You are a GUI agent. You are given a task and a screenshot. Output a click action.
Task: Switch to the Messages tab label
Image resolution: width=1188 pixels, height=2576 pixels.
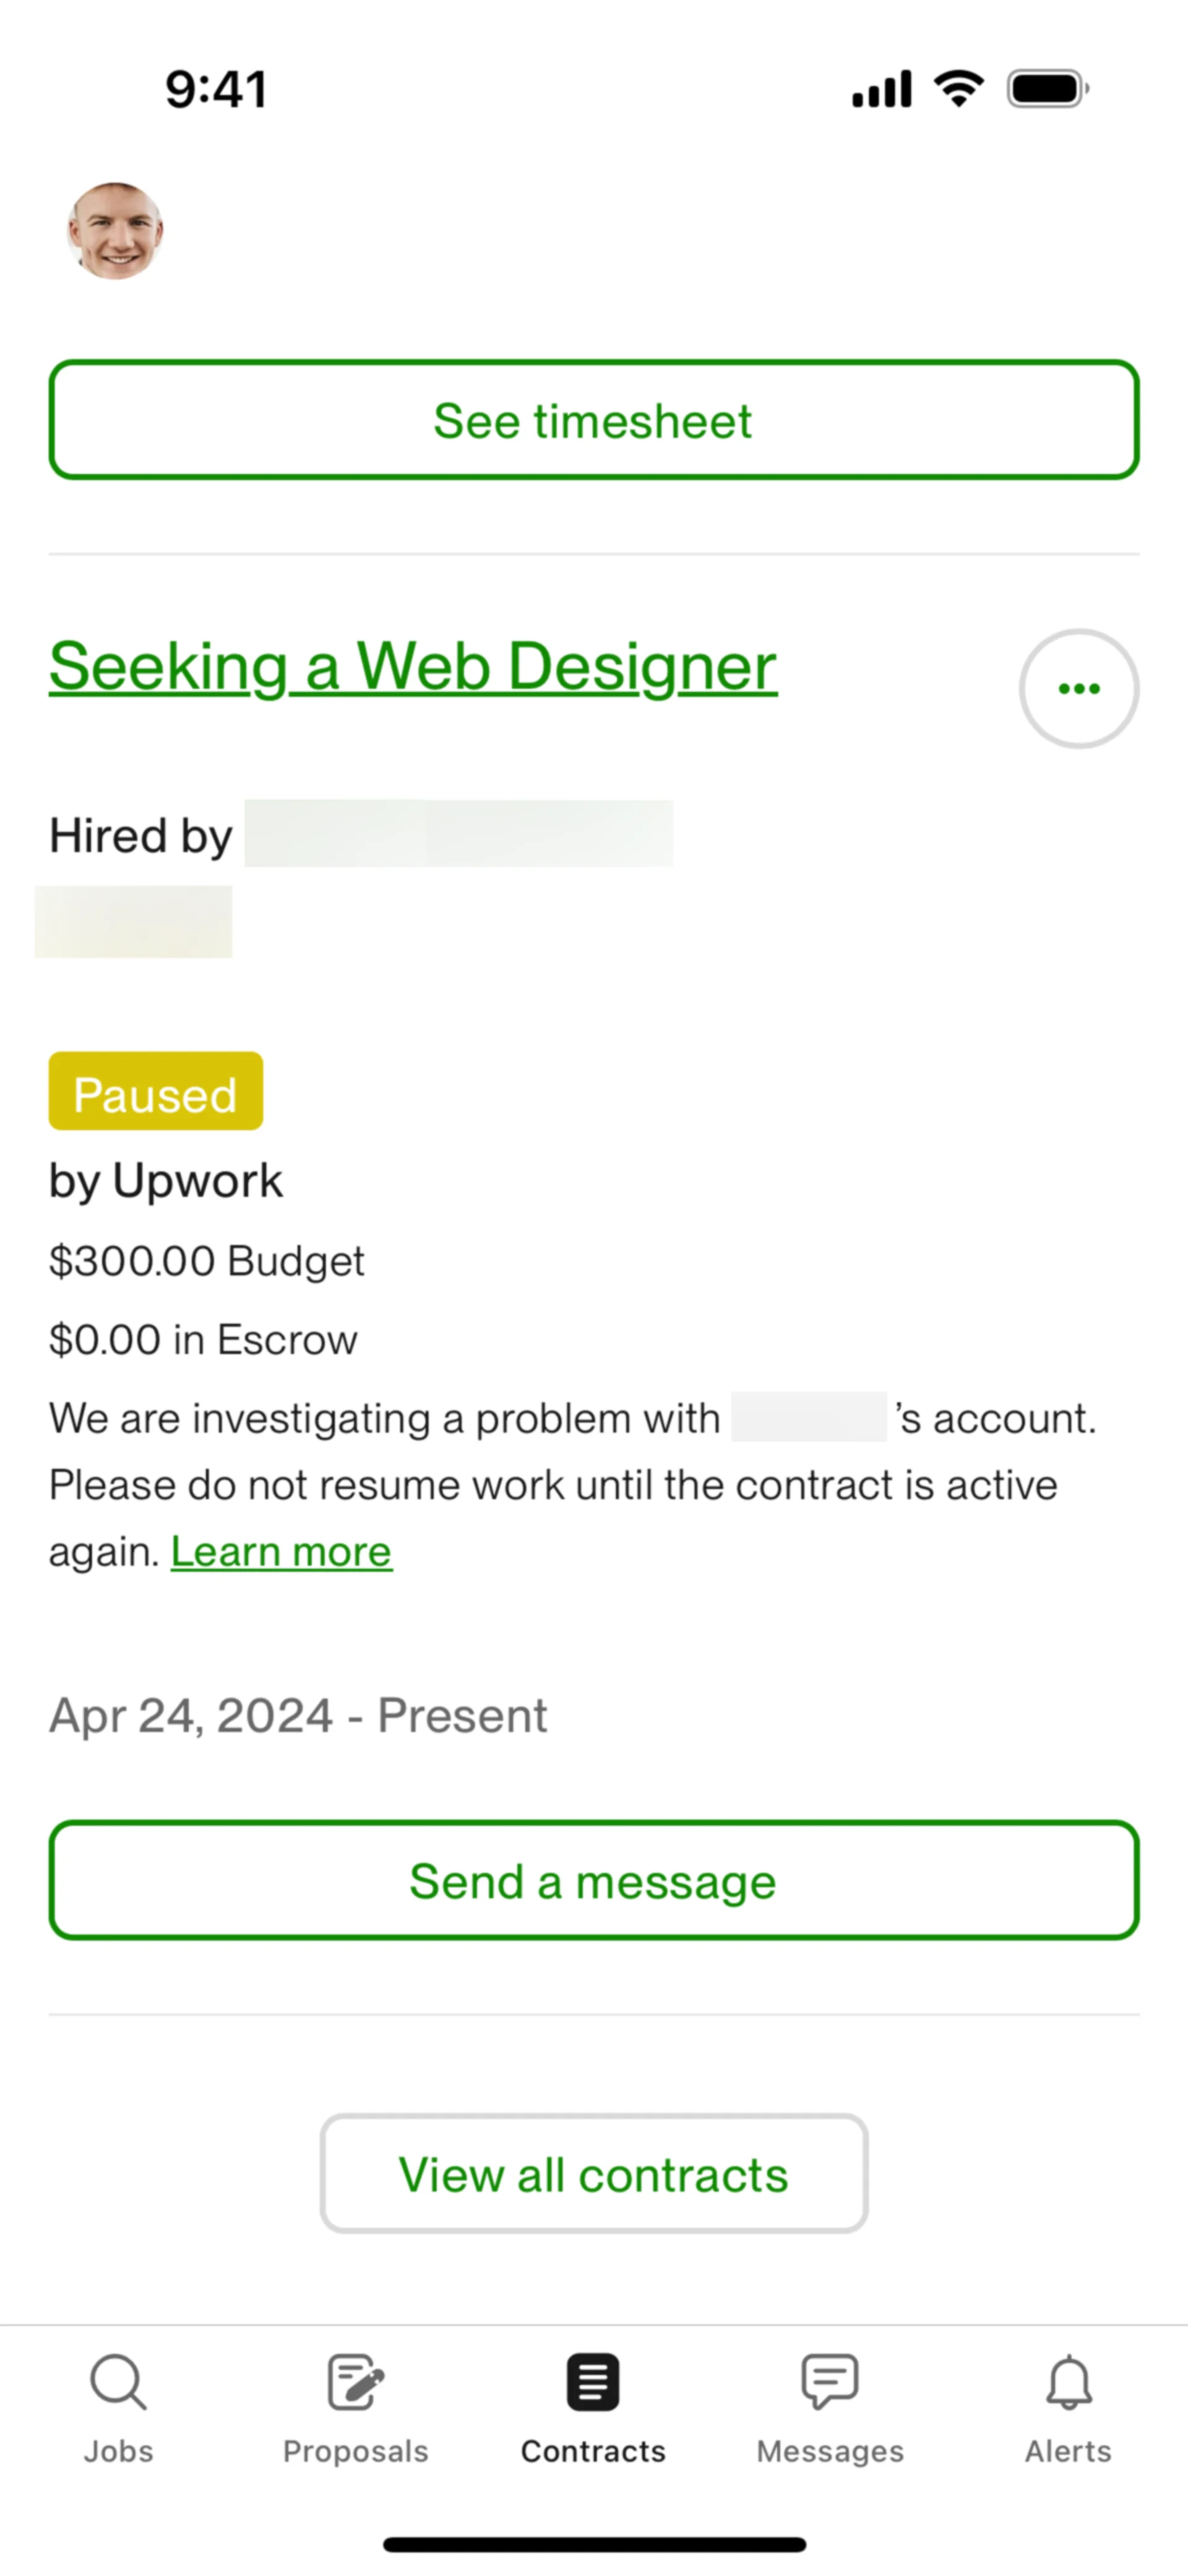[830, 2452]
